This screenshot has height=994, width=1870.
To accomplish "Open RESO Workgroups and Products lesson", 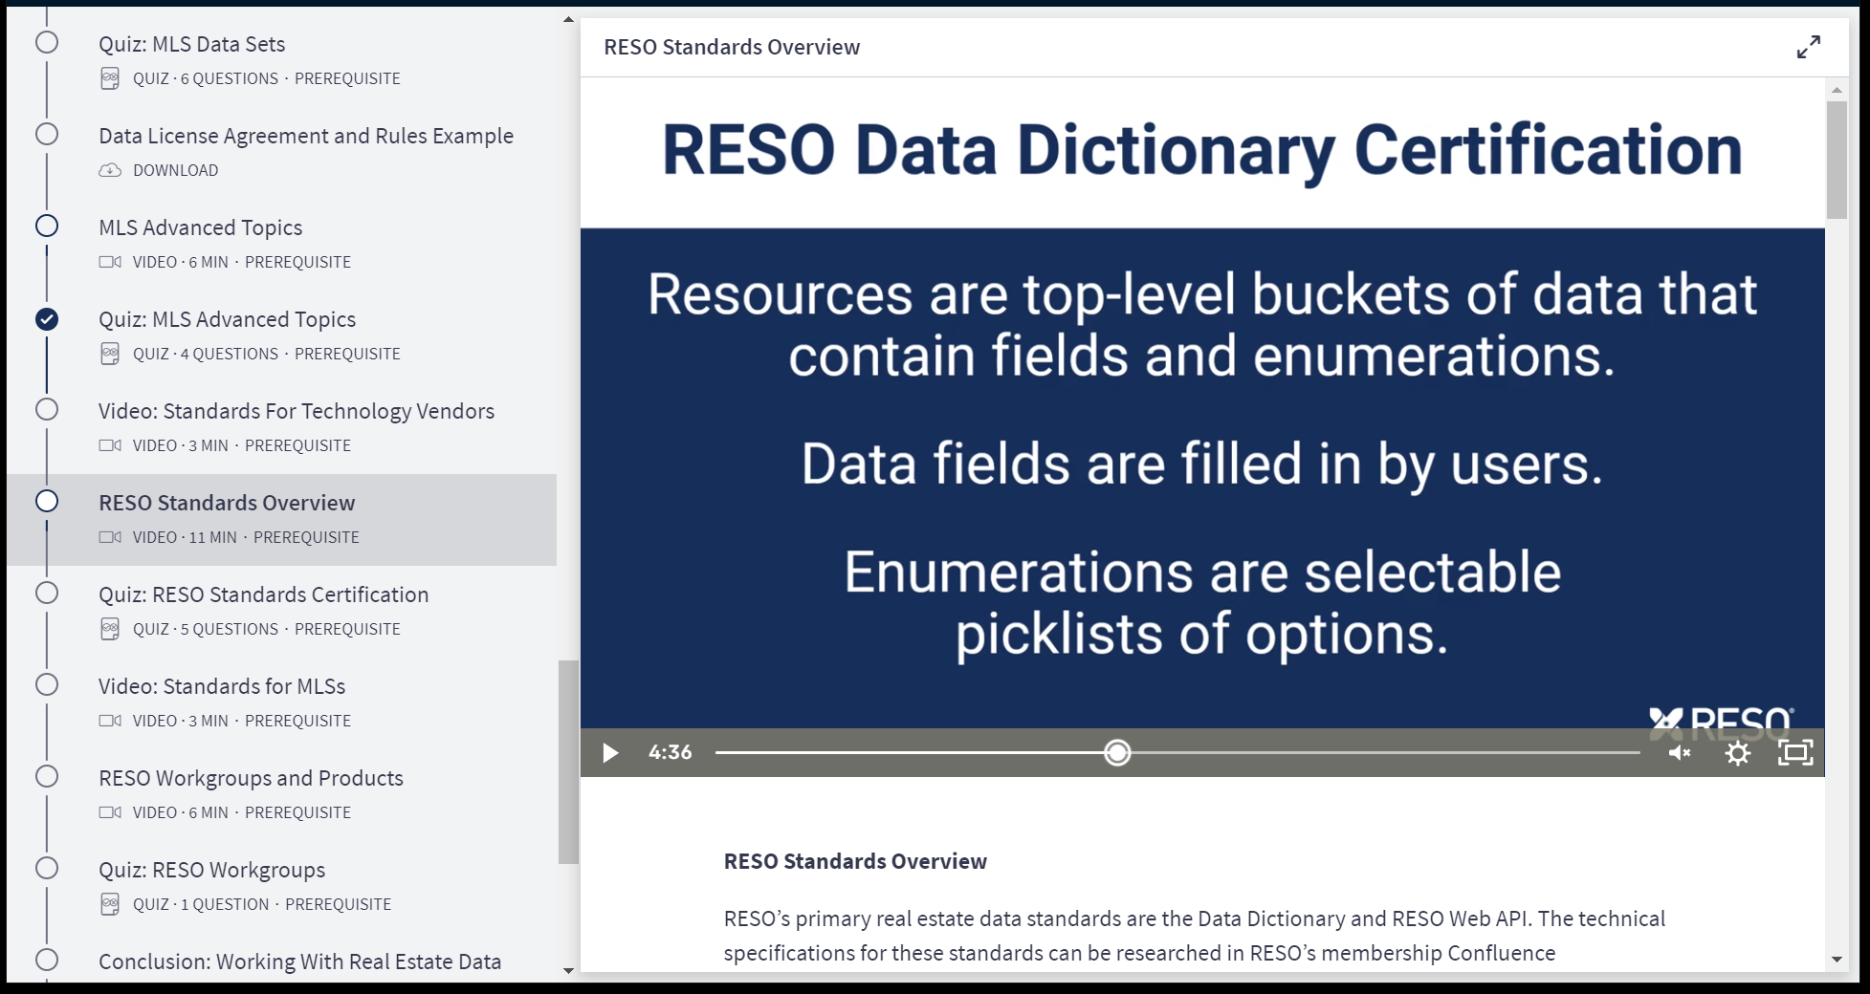I will pos(251,778).
